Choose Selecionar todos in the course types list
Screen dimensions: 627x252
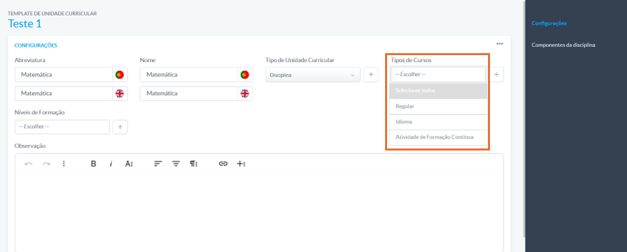click(x=438, y=91)
